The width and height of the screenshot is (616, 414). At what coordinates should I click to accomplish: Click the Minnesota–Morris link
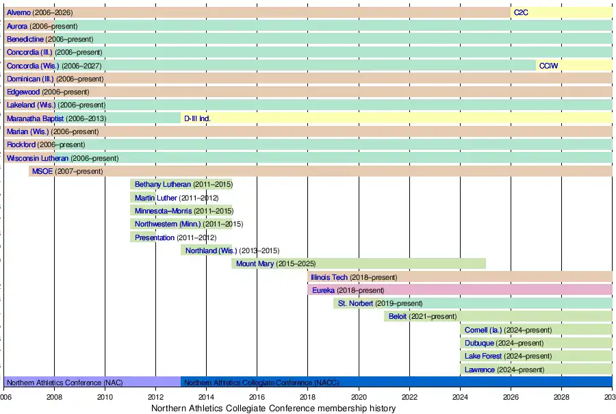(x=163, y=211)
